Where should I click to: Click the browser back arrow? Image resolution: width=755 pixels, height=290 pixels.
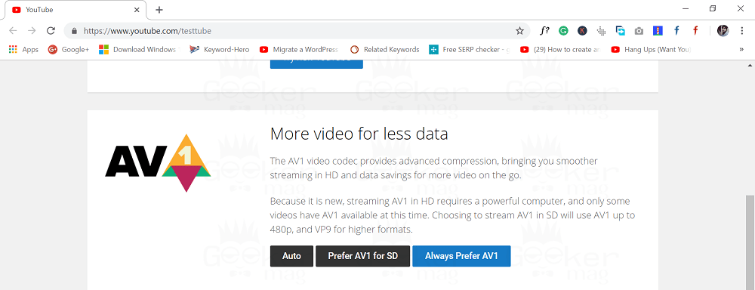[13, 31]
